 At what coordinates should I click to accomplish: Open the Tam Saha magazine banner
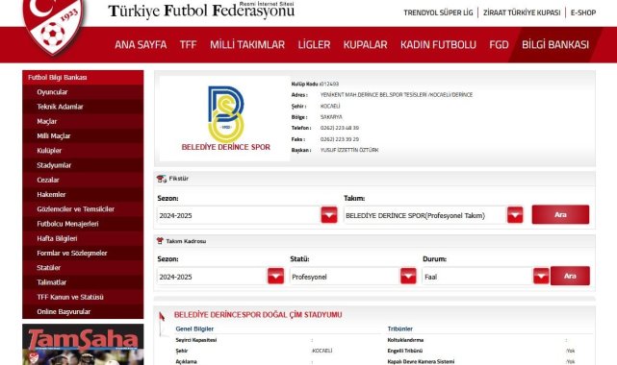point(83,345)
